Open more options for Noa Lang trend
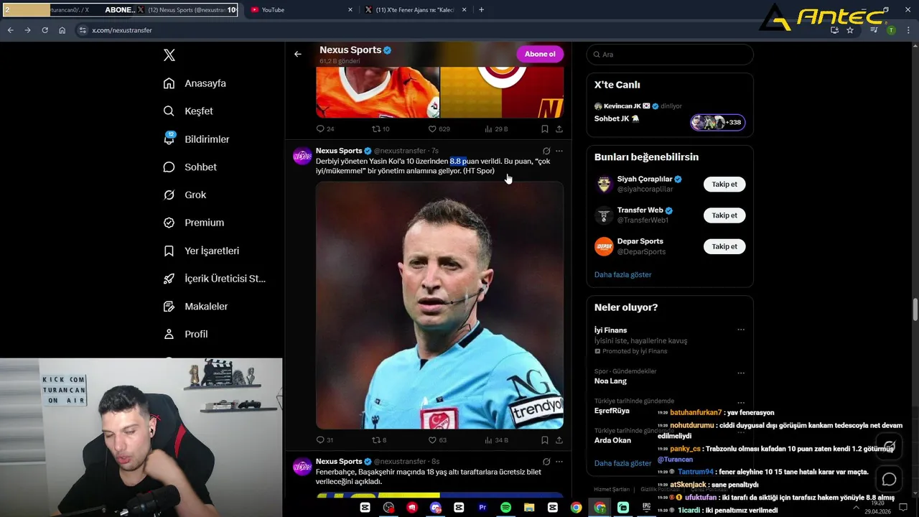The width and height of the screenshot is (919, 517). click(741, 373)
